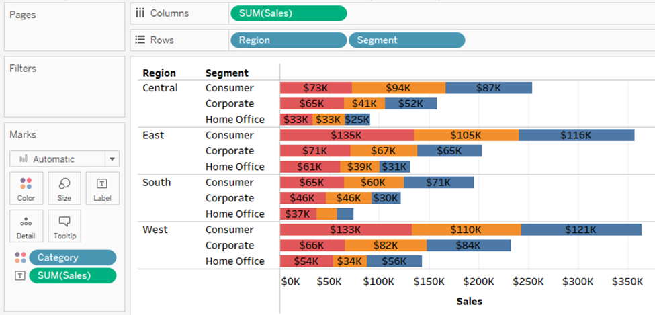This screenshot has width=655, height=315.
Task: Select the Region pill on Rows shelf
Action: (288, 40)
